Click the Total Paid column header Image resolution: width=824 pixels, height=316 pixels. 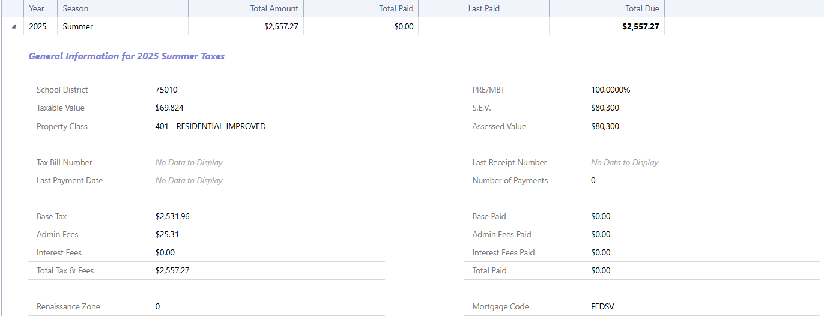[x=396, y=8]
